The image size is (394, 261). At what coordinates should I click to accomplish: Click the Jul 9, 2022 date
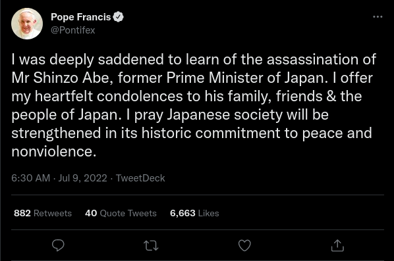tap(82, 178)
